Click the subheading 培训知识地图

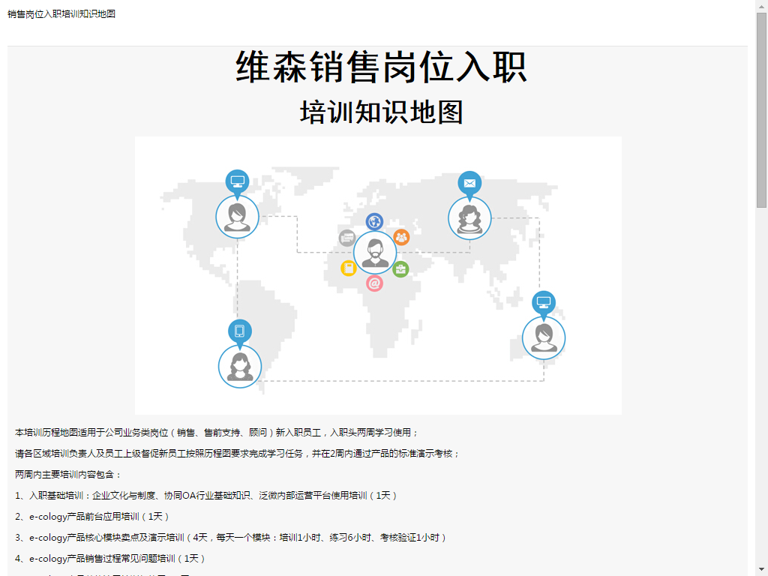tap(381, 112)
